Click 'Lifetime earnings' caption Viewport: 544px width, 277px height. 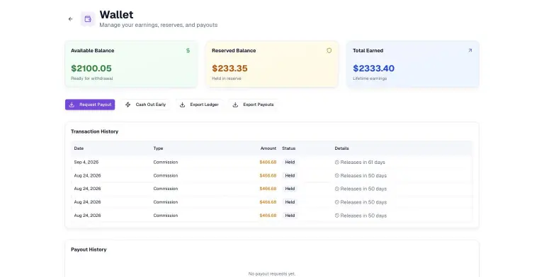370,78
